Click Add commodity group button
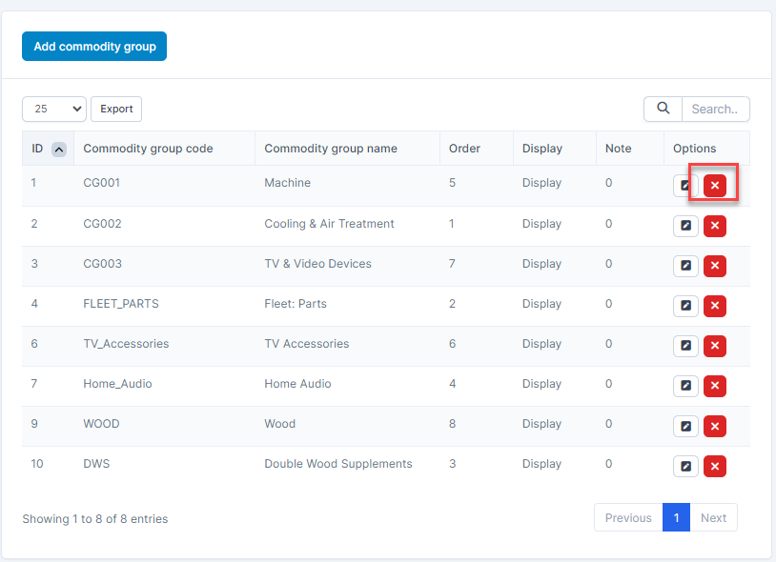The height and width of the screenshot is (562, 776). tap(94, 46)
